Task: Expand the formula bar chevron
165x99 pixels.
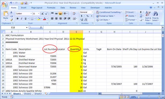Action: (x=163, y=28)
